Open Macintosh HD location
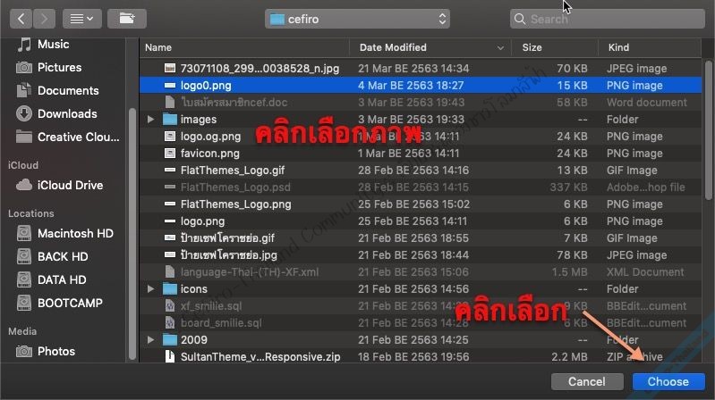The width and height of the screenshot is (715, 400). click(x=75, y=233)
